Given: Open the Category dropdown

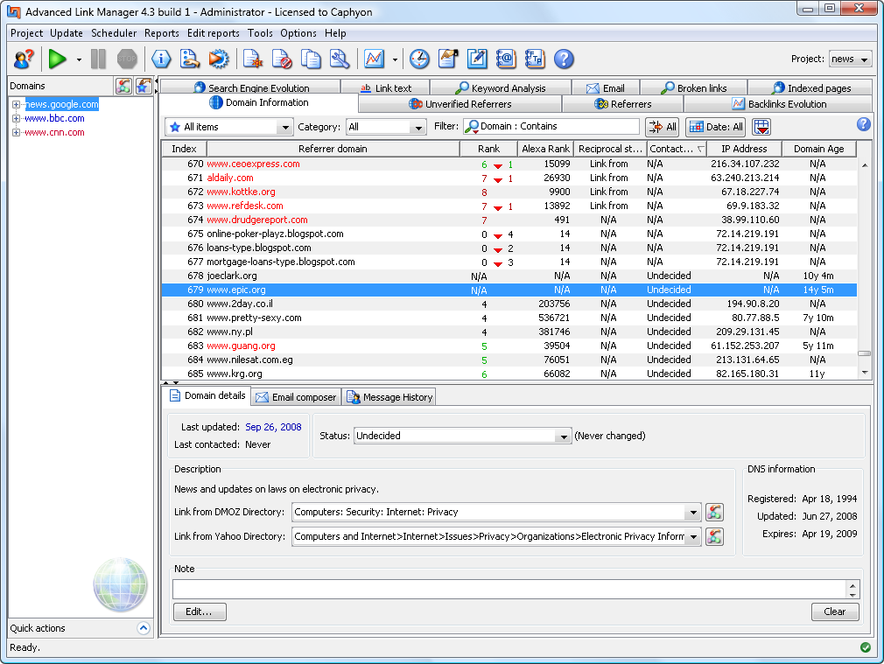Looking at the screenshot, I should (386, 127).
